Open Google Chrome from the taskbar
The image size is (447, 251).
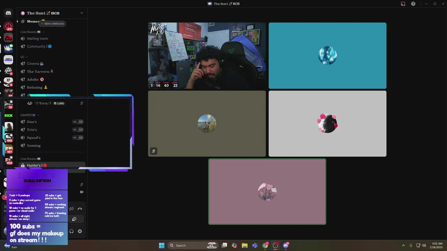click(x=265, y=245)
